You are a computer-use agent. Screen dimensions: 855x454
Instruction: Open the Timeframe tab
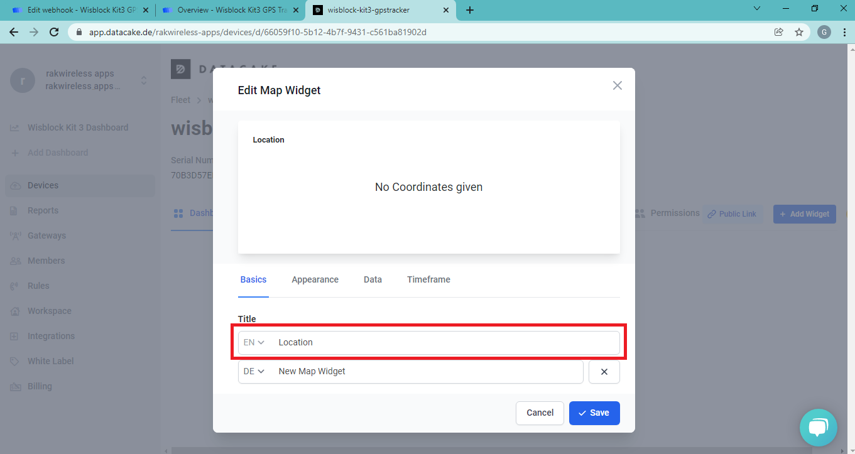pyautogui.click(x=428, y=279)
